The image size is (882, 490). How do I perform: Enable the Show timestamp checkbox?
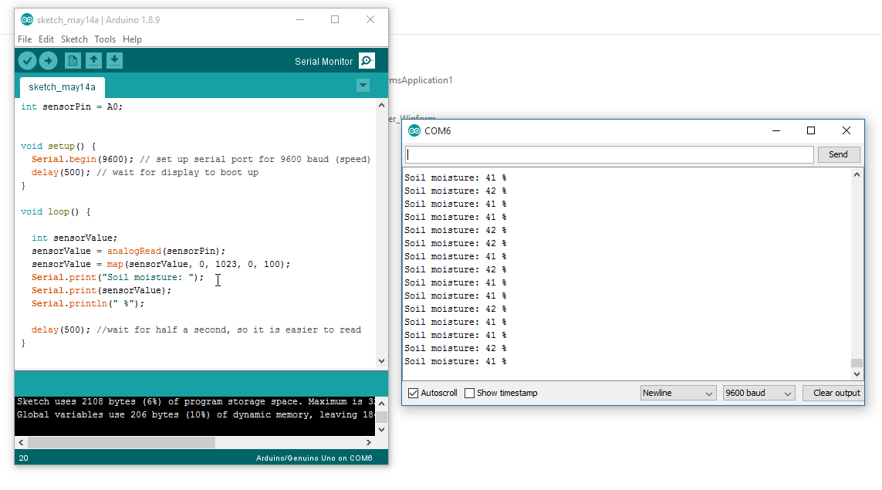click(470, 393)
